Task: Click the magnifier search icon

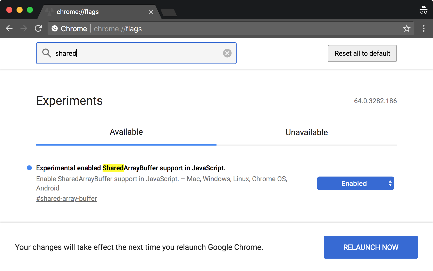Action: (47, 53)
